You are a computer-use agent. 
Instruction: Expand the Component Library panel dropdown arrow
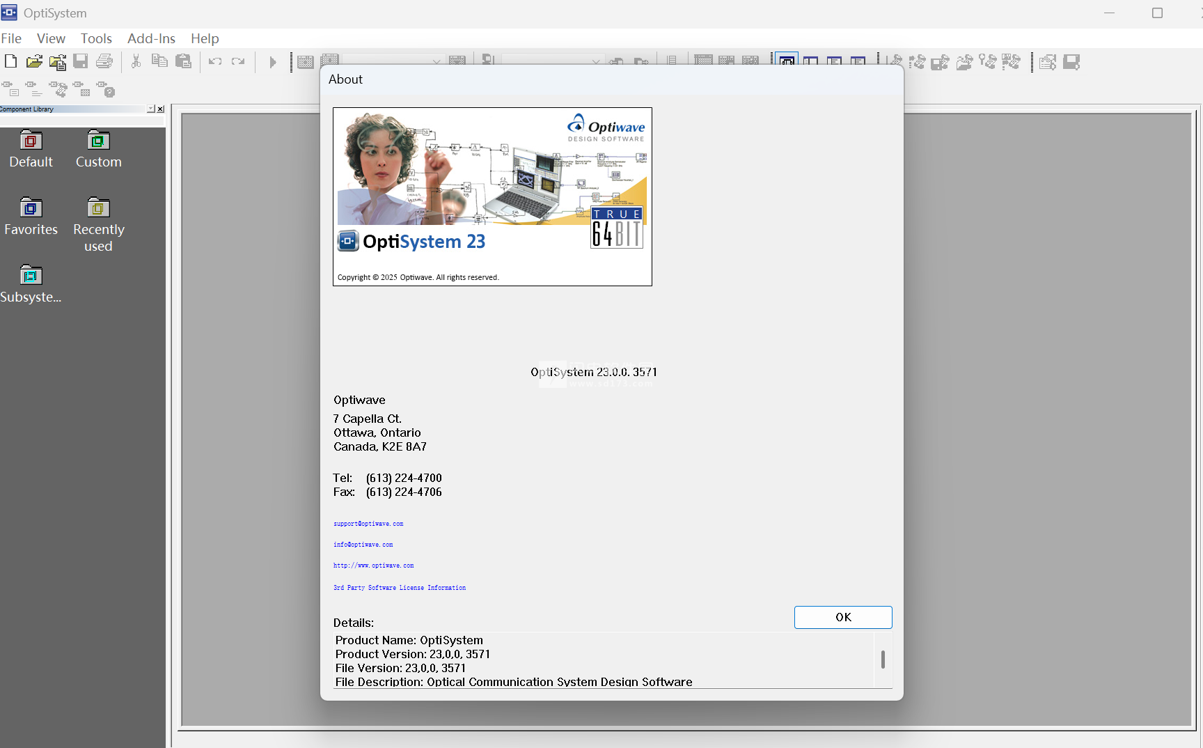click(x=151, y=109)
